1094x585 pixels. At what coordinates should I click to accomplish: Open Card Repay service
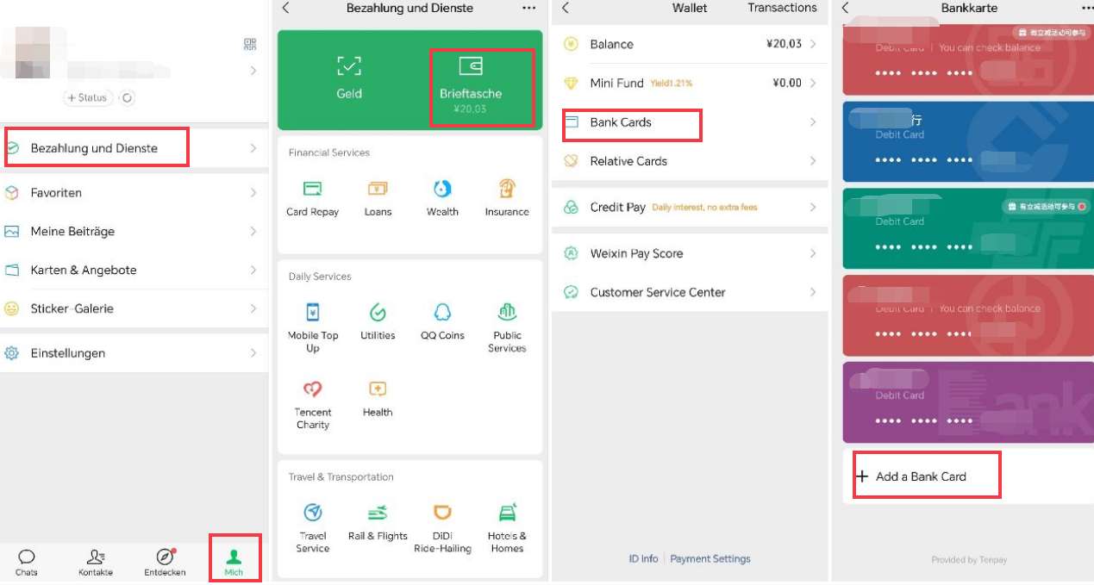[313, 198]
